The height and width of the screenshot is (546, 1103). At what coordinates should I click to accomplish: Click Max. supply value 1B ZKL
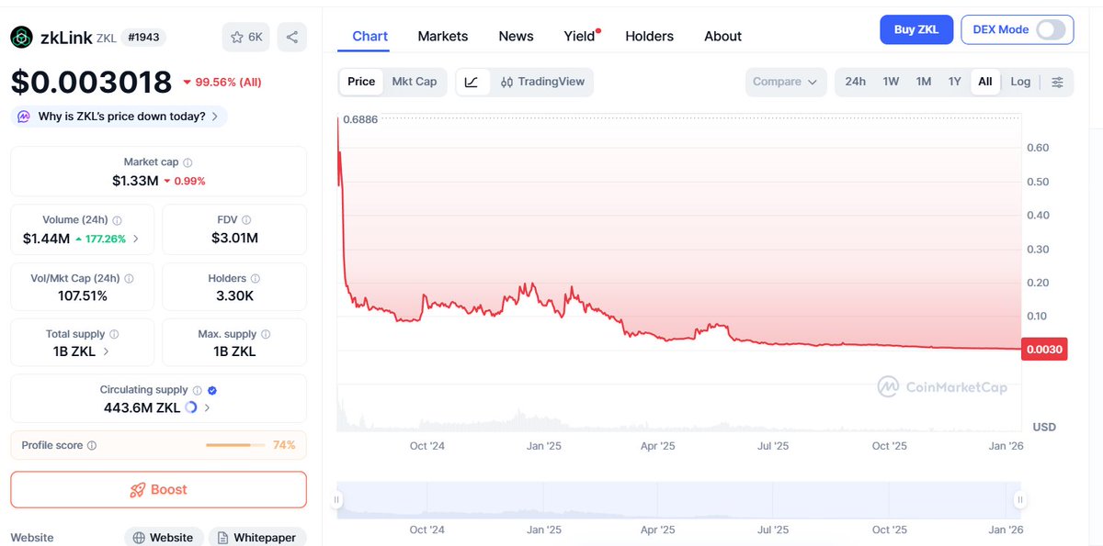[233, 351]
